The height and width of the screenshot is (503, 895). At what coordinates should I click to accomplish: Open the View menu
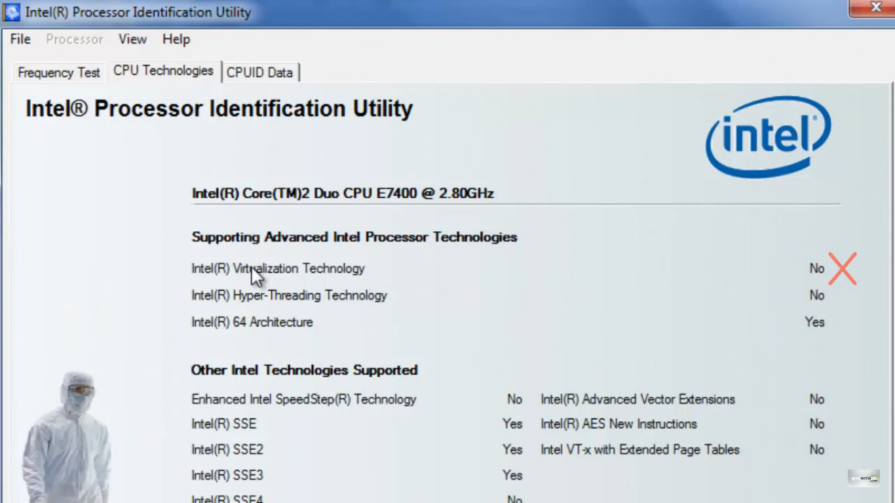pyautogui.click(x=132, y=39)
